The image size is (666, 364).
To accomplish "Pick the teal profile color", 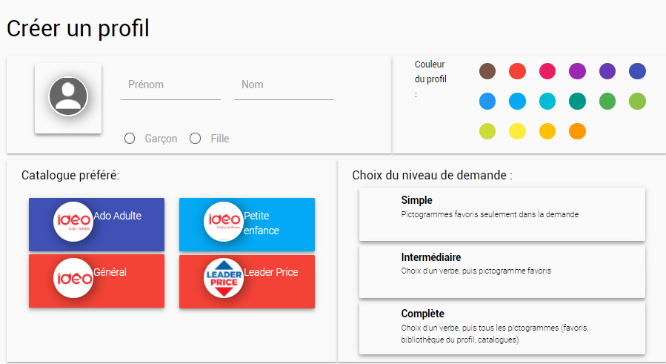I will [577, 101].
